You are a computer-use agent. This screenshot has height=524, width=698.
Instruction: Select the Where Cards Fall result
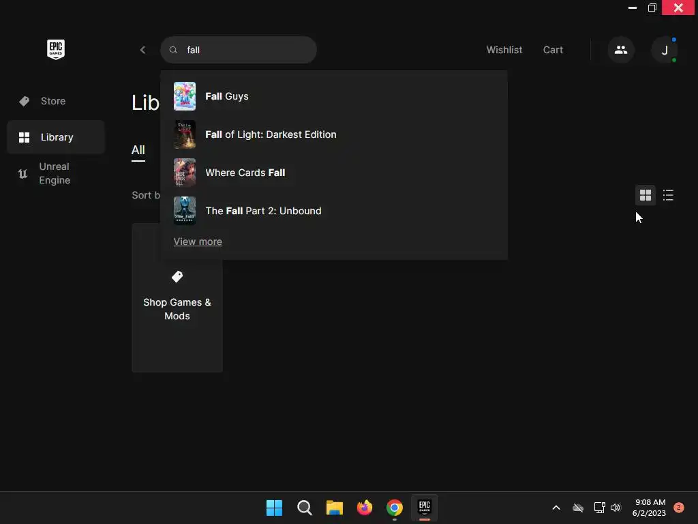(x=334, y=173)
